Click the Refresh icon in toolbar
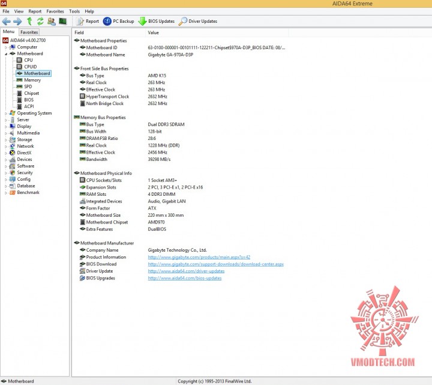 40,21
